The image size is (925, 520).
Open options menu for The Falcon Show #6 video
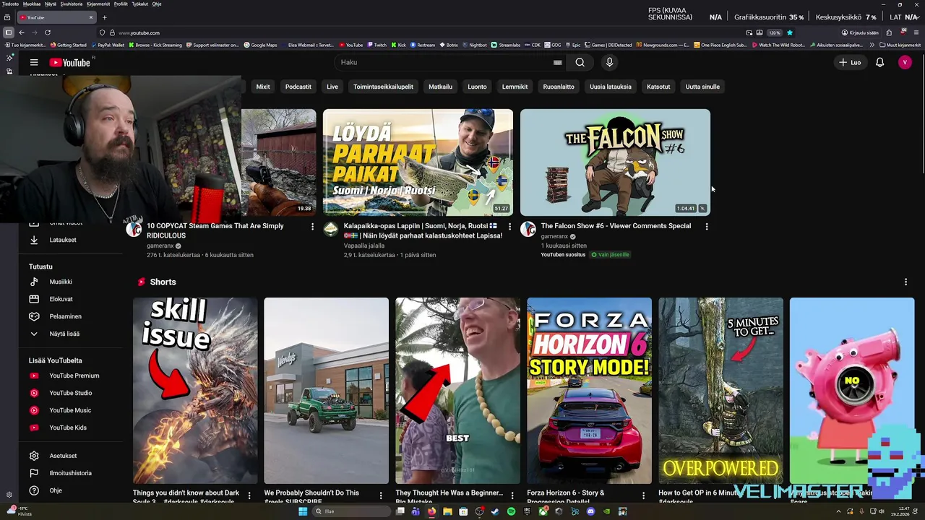(x=706, y=227)
